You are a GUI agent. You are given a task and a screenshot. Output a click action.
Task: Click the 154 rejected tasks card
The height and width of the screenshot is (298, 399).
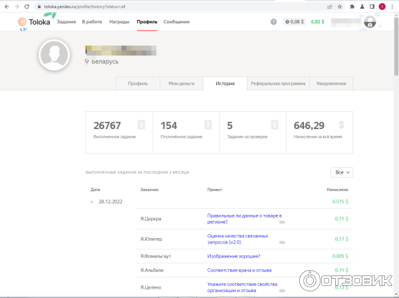coord(186,132)
